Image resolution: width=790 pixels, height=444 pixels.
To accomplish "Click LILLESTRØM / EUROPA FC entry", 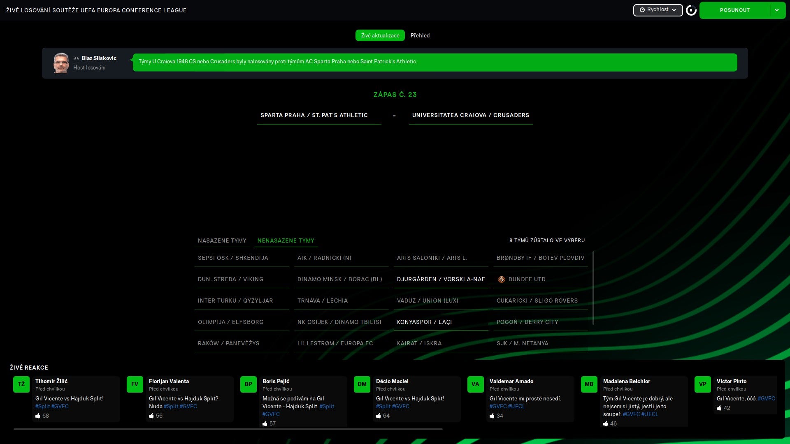I will click(341, 343).
